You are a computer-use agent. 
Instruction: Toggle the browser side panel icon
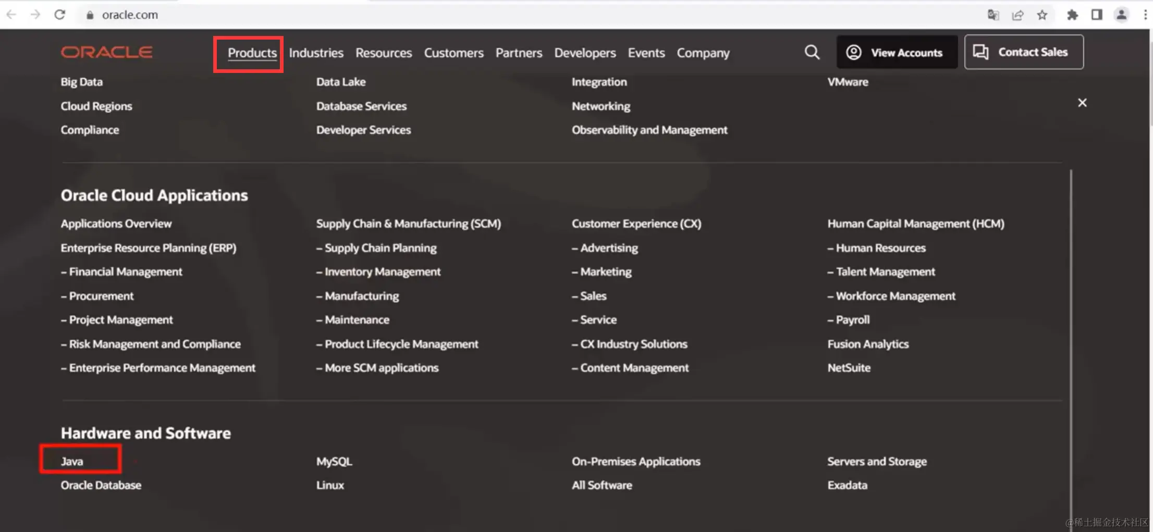click(x=1097, y=15)
